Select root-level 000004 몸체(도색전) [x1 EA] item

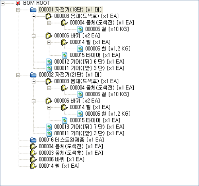71,146
